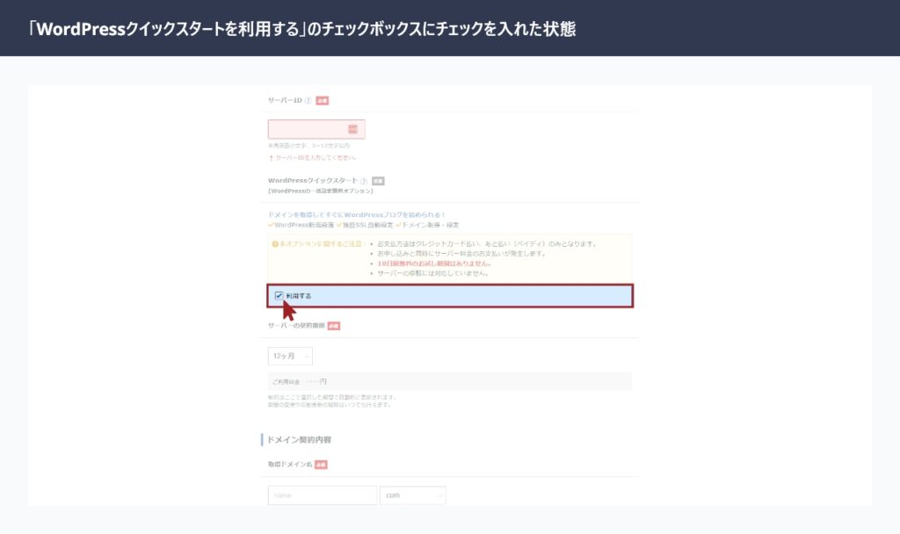This screenshot has width=900, height=534.
Task: Open the com domain extension dropdown
Action: pos(413,495)
